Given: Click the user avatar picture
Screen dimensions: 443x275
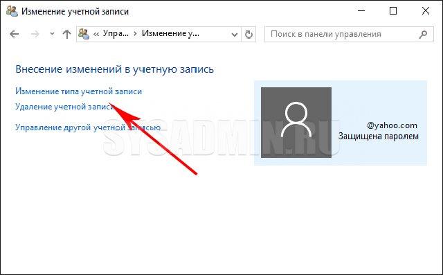Looking at the screenshot, I should pyautogui.click(x=296, y=123).
